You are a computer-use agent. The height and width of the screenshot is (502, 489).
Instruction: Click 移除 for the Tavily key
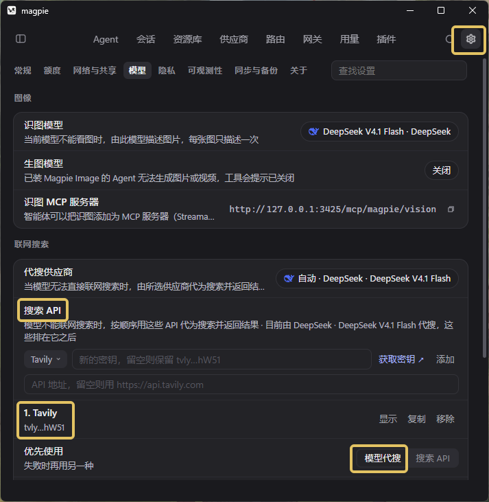coord(445,419)
